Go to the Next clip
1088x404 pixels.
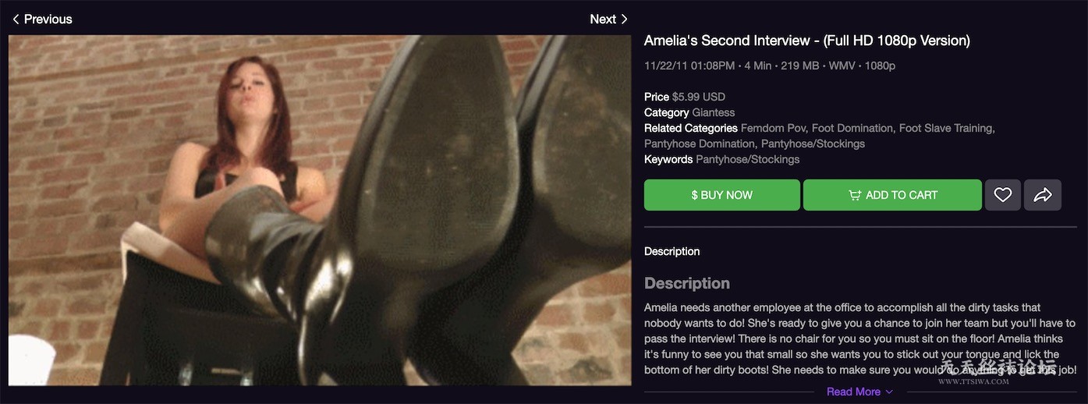(x=609, y=19)
